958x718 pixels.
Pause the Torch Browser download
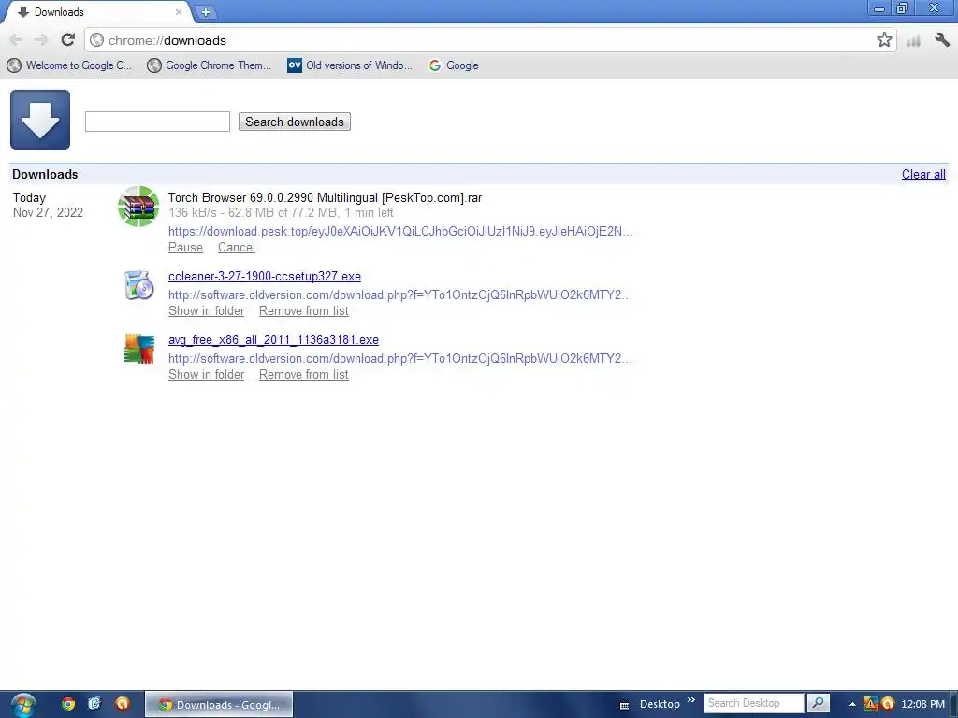click(186, 247)
